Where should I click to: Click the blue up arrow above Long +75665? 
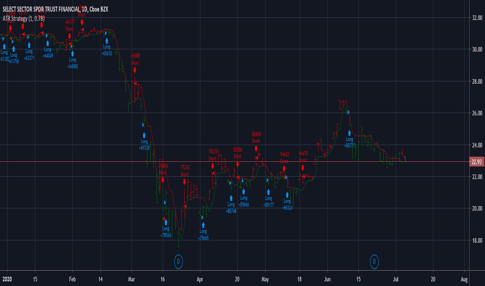tap(203, 225)
